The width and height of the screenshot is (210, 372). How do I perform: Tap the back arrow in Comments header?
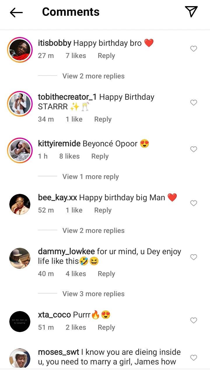click(16, 12)
